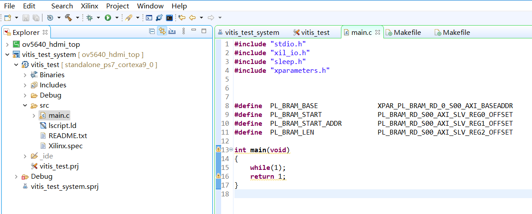Image resolution: width=532 pixels, height=214 pixels.
Task: Collapse the vitis_test application node
Action: coord(16,65)
